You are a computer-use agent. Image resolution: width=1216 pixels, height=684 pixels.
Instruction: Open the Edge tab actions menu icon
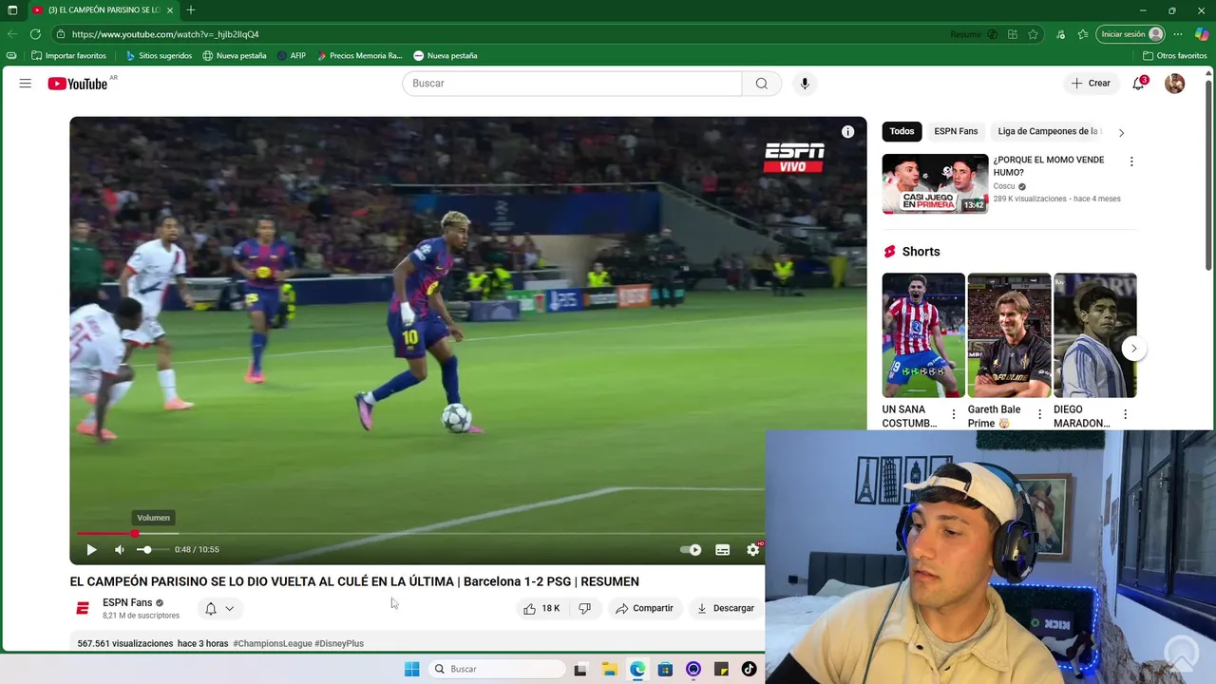12,10
